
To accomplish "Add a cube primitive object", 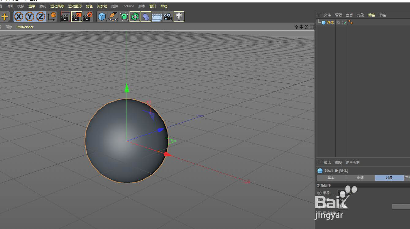I will coord(102,17).
